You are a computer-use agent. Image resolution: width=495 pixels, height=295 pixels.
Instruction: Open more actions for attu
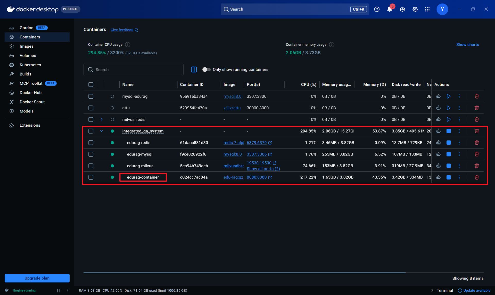(x=459, y=108)
